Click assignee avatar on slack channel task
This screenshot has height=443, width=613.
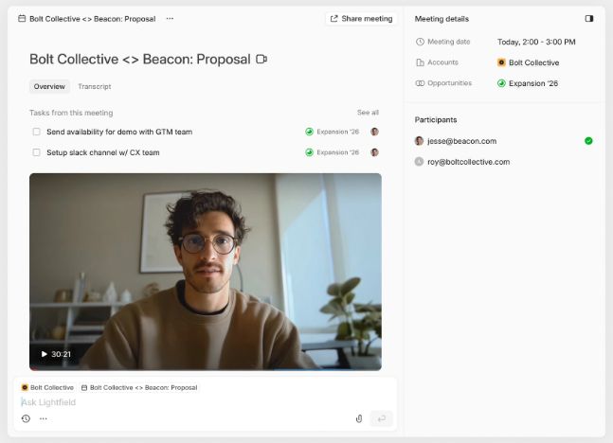[375, 152]
